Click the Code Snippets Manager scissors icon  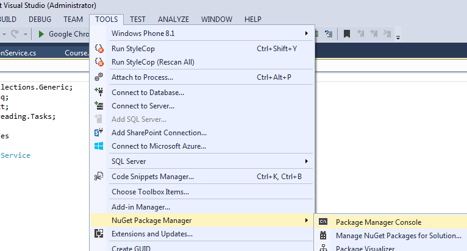click(x=99, y=177)
